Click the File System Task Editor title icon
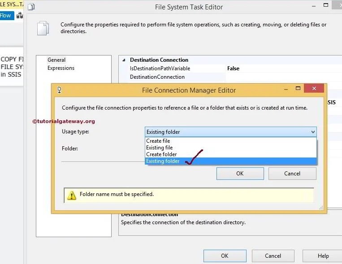 point(31,7)
